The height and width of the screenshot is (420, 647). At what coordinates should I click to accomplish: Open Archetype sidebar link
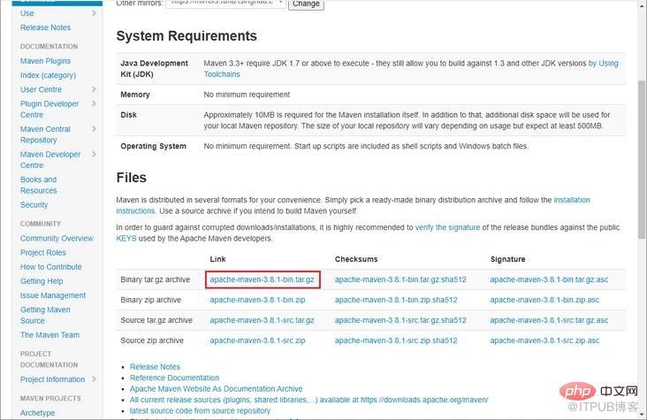tap(37, 413)
